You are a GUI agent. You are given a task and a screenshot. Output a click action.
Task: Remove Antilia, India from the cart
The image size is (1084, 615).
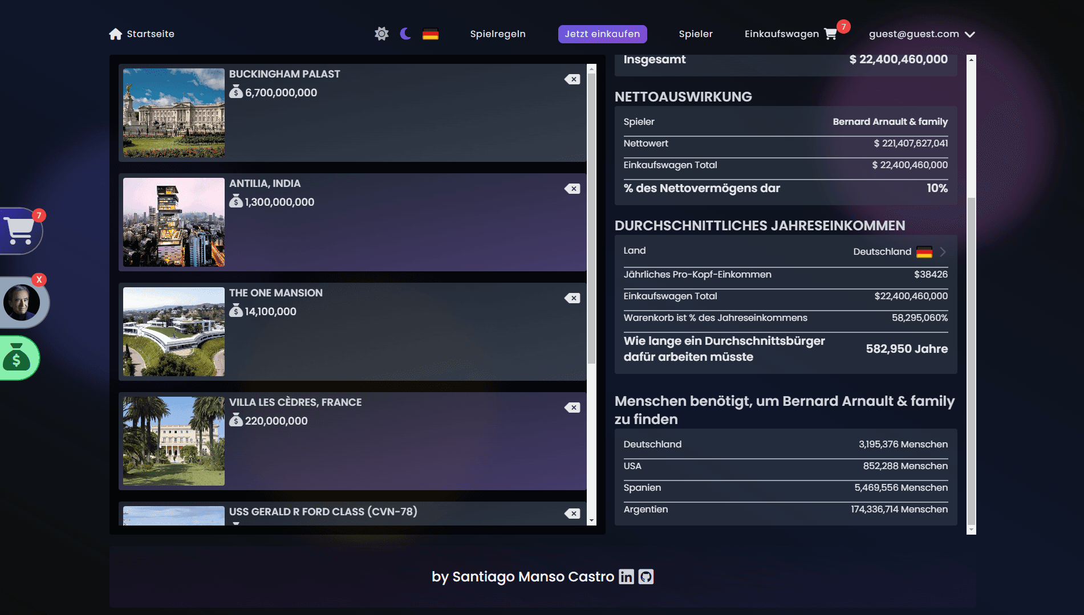(x=572, y=189)
